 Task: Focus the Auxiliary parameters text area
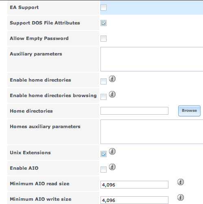tap(152, 59)
